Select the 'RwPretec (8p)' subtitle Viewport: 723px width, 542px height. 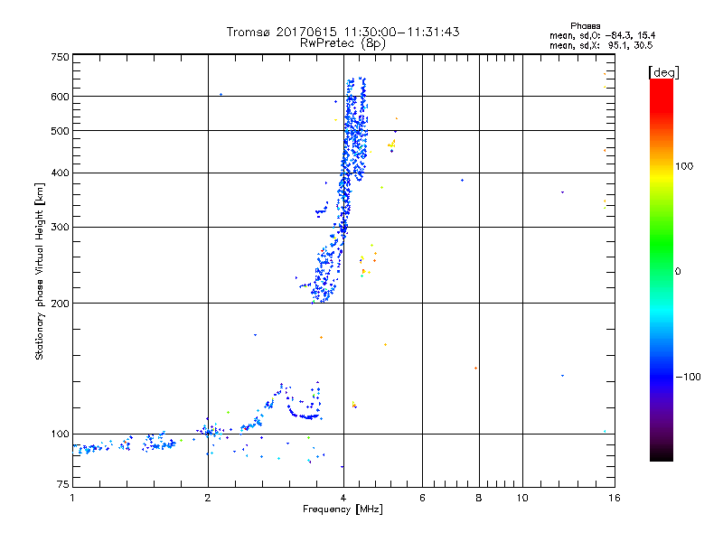click(x=343, y=43)
